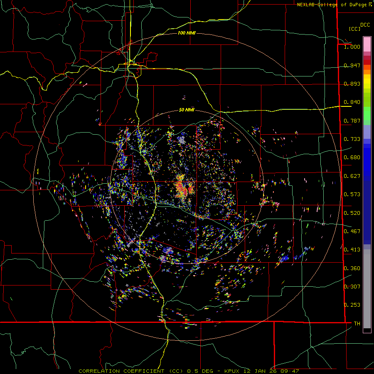Select the 0.947 scale value
This screenshot has width=374, height=374.
click(352, 65)
